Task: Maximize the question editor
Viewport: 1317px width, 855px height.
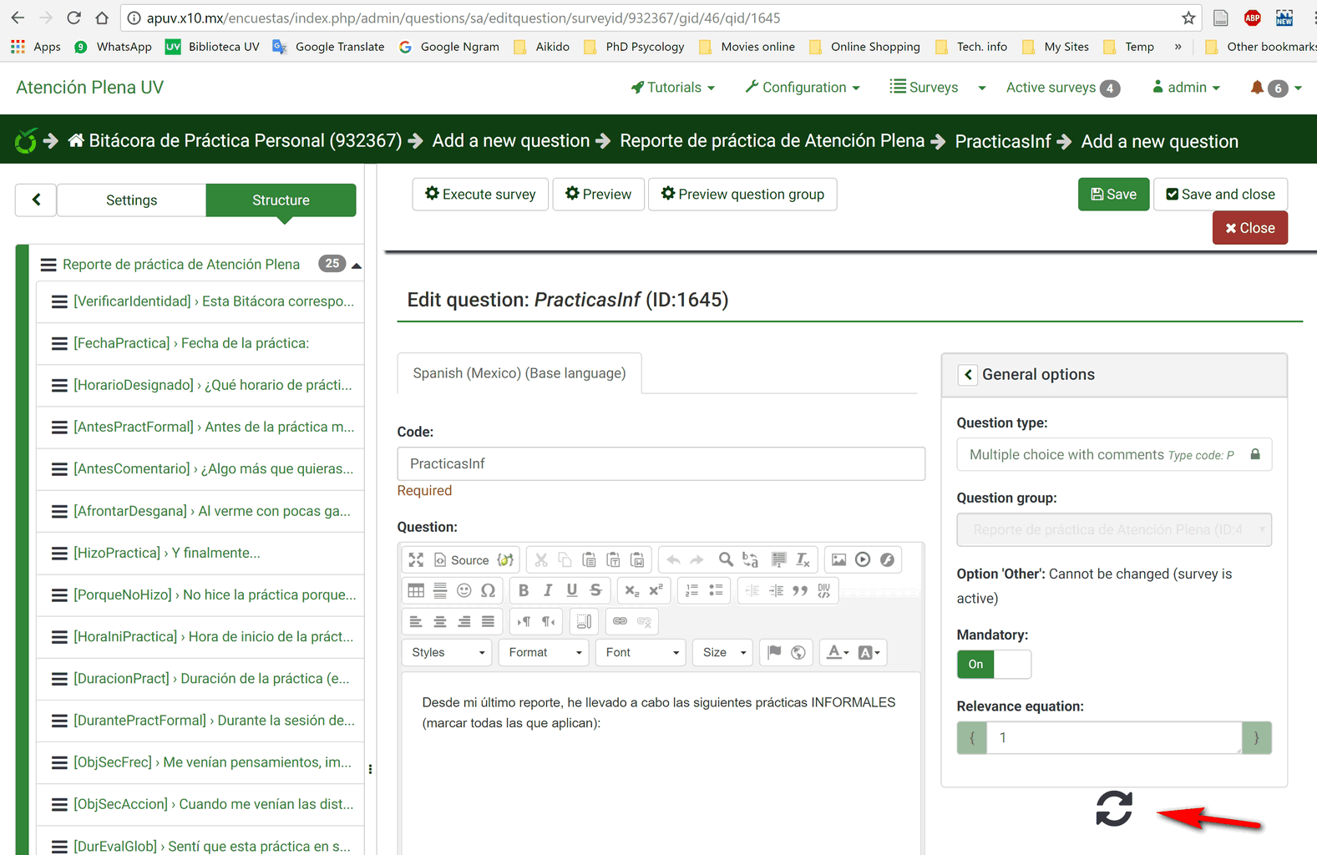Action: [416, 559]
